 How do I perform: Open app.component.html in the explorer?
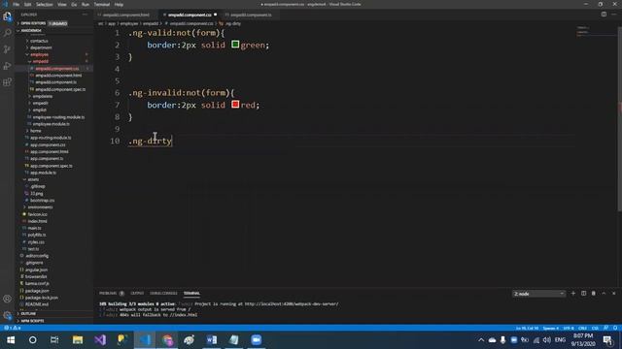click(50, 151)
